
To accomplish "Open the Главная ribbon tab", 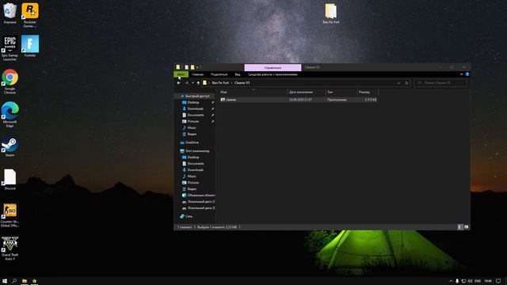I will click(197, 74).
